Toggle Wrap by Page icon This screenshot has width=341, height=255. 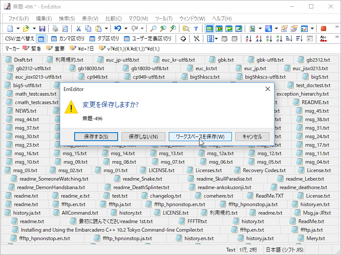(x=239, y=28)
